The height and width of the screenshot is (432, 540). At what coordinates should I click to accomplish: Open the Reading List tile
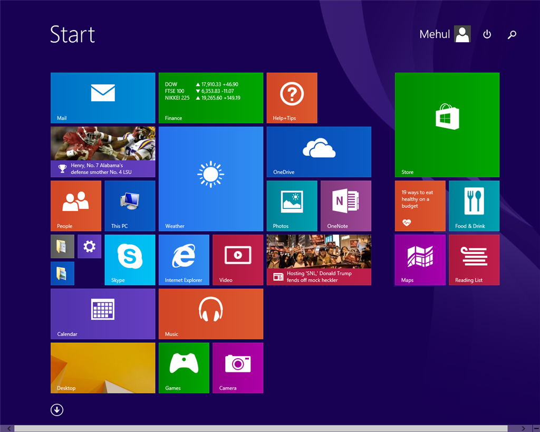[x=474, y=260]
